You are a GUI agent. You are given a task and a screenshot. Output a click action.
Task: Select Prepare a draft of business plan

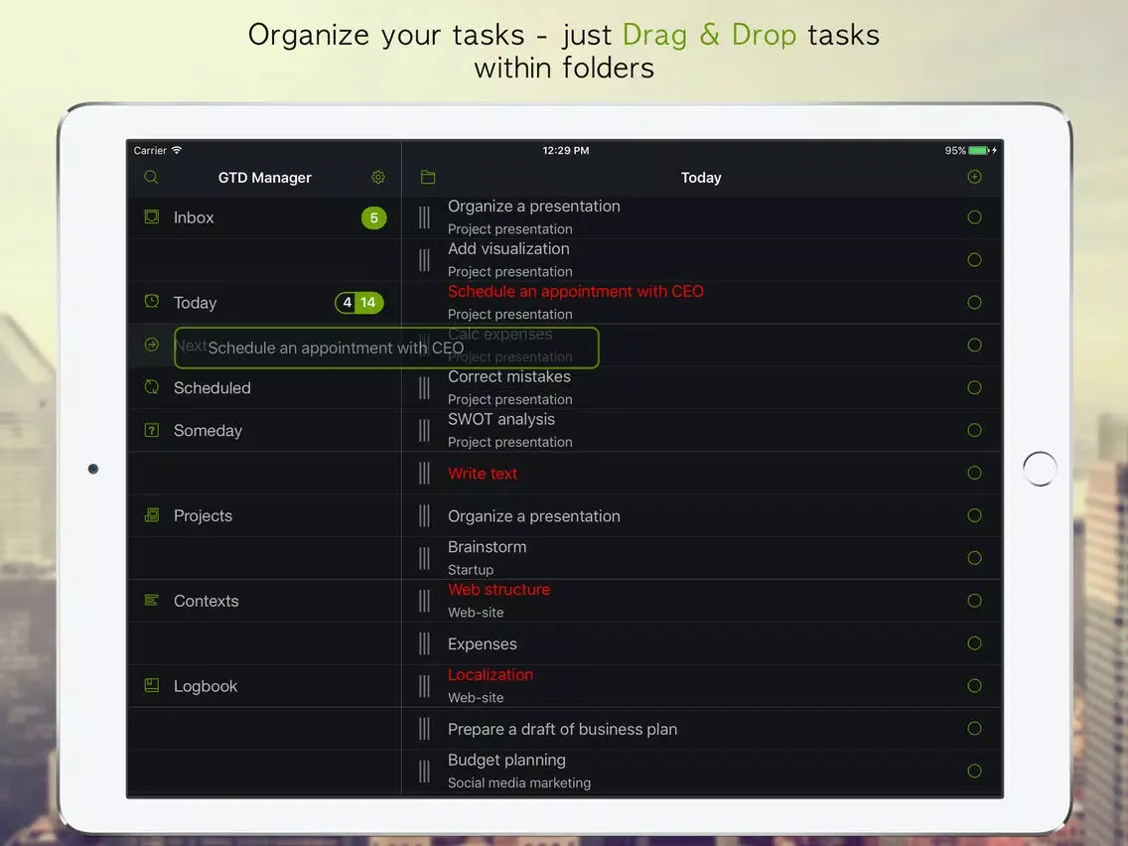(563, 730)
